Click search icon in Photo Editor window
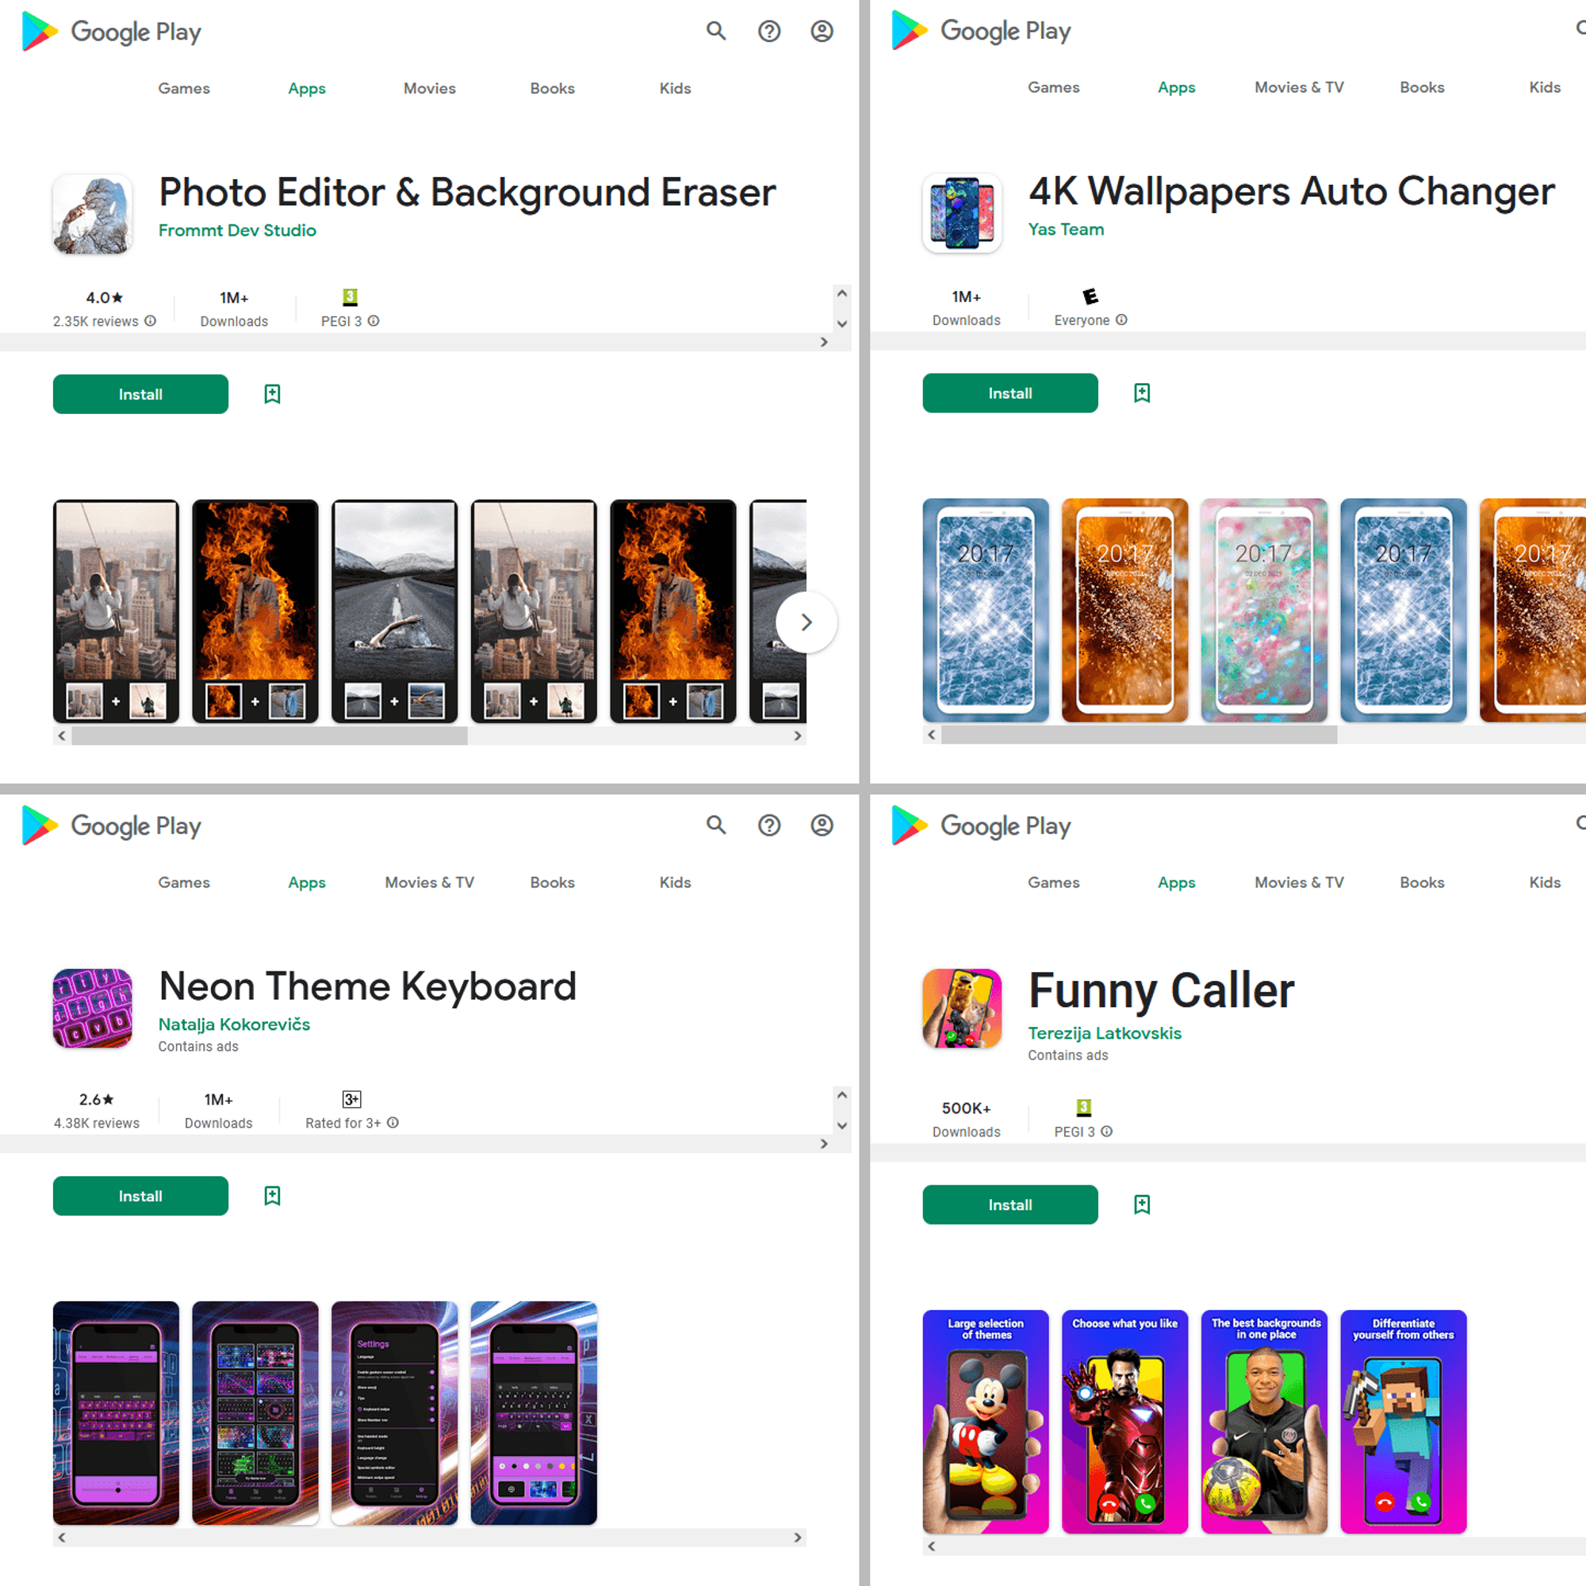The image size is (1586, 1586). tap(716, 31)
